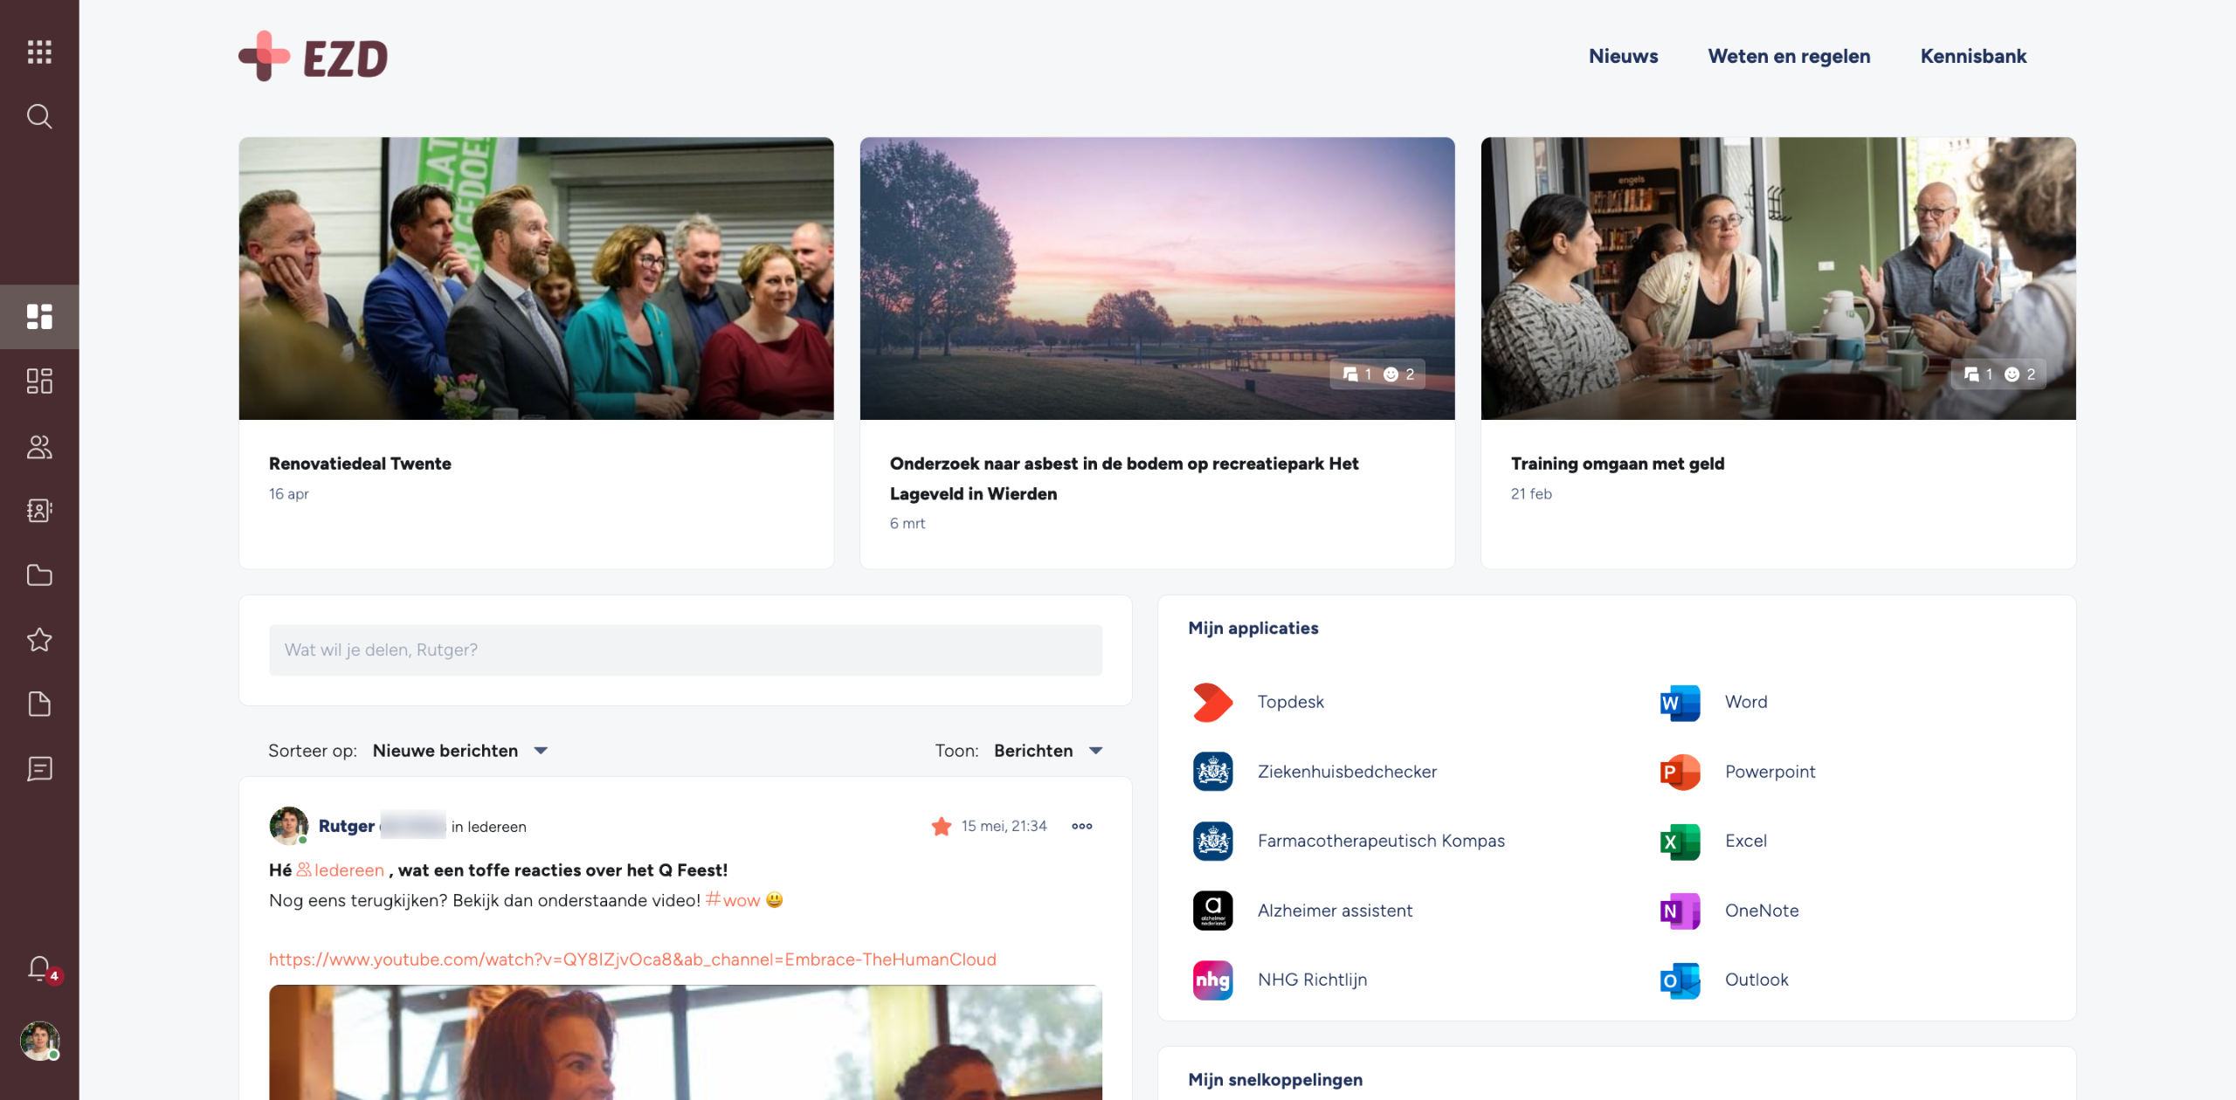Go to the Nieuws menu item
The image size is (2236, 1100).
pyautogui.click(x=1623, y=57)
